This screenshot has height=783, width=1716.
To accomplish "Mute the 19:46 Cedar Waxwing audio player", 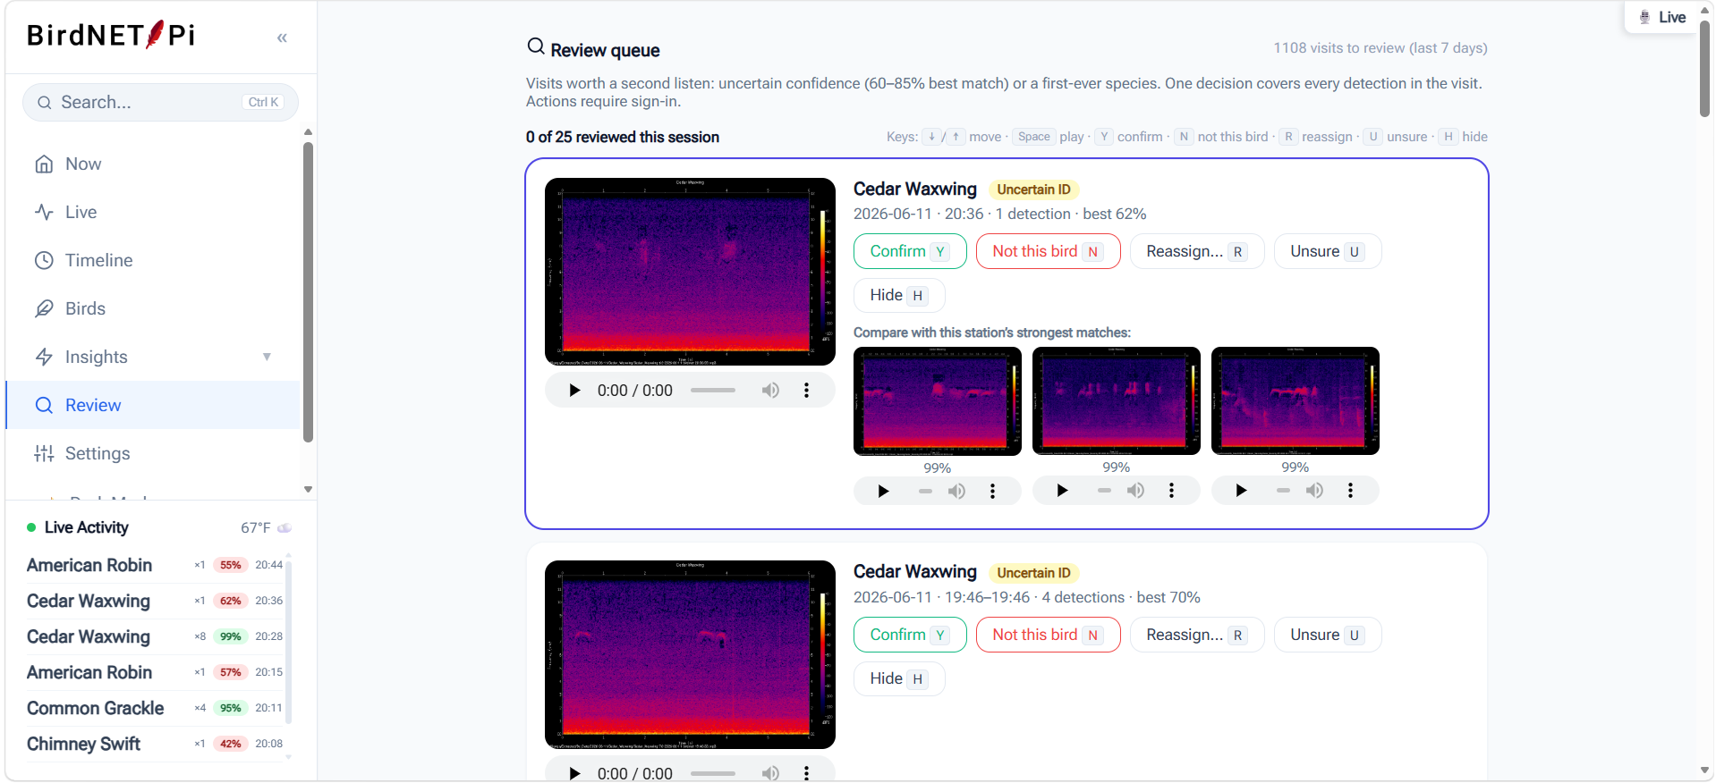I will [x=770, y=773].
